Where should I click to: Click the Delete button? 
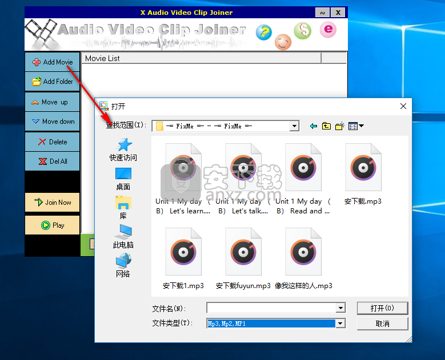point(52,141)
